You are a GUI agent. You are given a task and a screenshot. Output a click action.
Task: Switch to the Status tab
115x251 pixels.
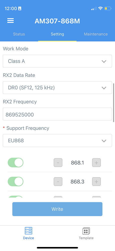pos(19,34)
